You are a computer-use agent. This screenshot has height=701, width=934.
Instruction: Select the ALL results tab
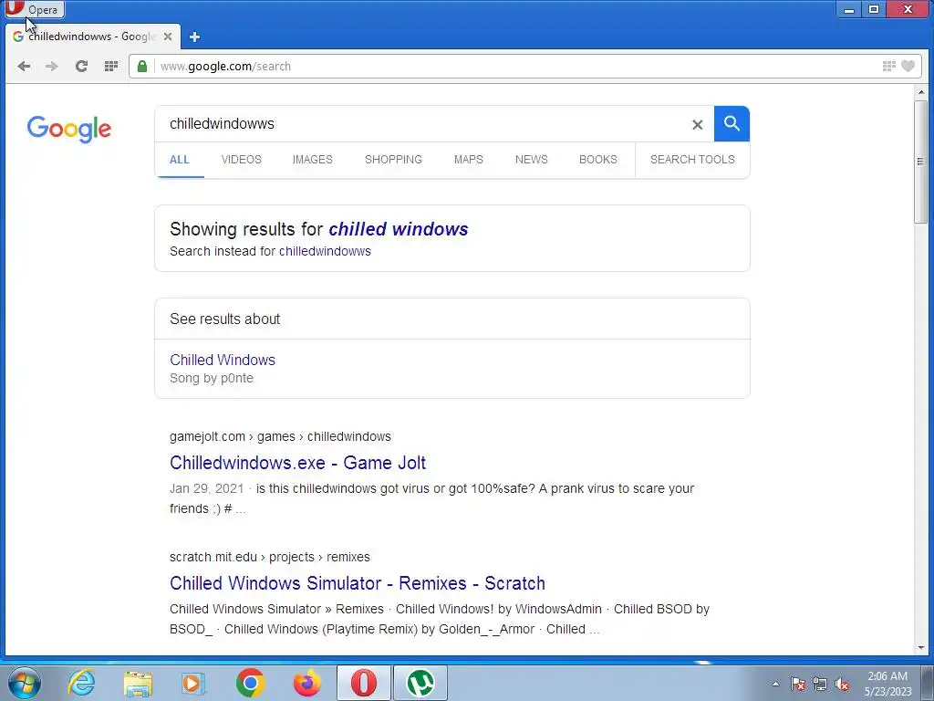tap(180, 160)
